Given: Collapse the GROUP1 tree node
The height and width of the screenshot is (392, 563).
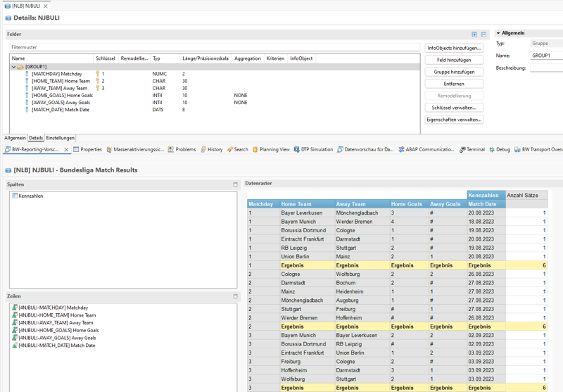Looking at the screenshot, I should (13, 67).
